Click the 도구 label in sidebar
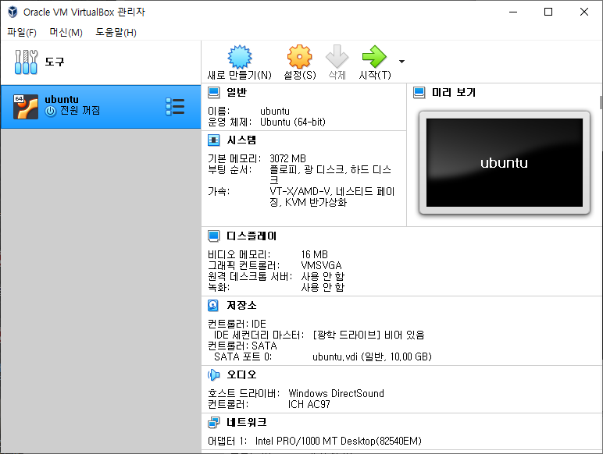This screenshot has width=603, height=454. 55,62
